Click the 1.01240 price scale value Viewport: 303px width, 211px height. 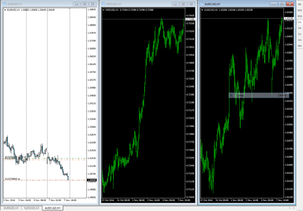(289, 197)
